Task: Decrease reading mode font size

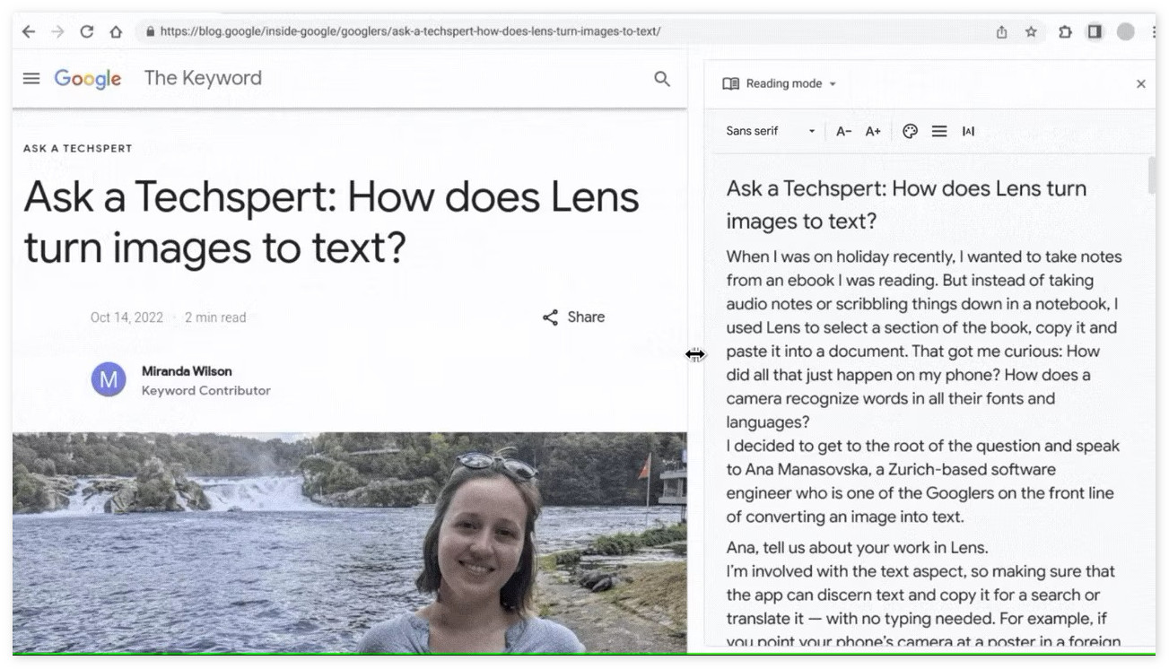Action: click(843, 131)
